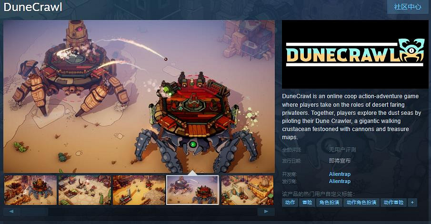
Task: Click the DuneCrawl logo header image
Action: click(355, 54)
